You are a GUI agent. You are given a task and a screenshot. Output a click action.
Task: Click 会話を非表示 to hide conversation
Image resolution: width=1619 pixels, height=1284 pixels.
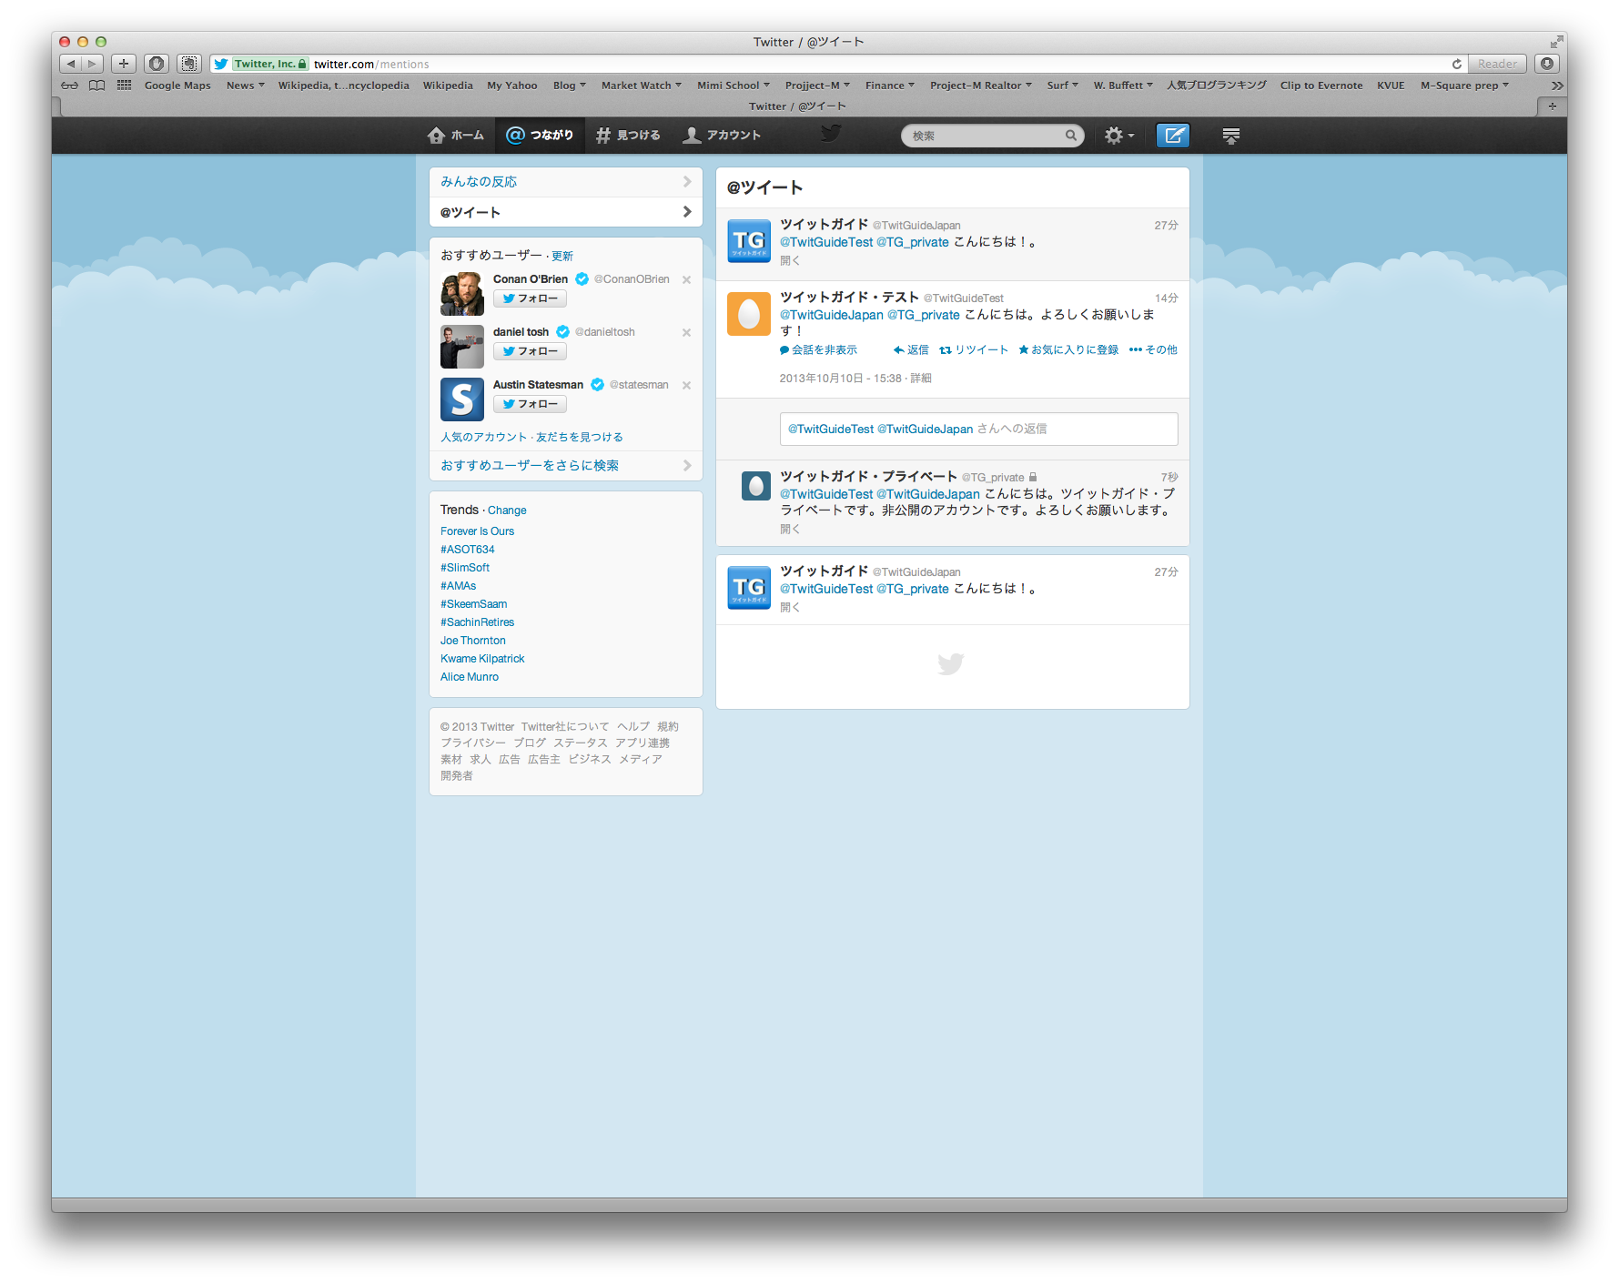click(x=818, y=350)
